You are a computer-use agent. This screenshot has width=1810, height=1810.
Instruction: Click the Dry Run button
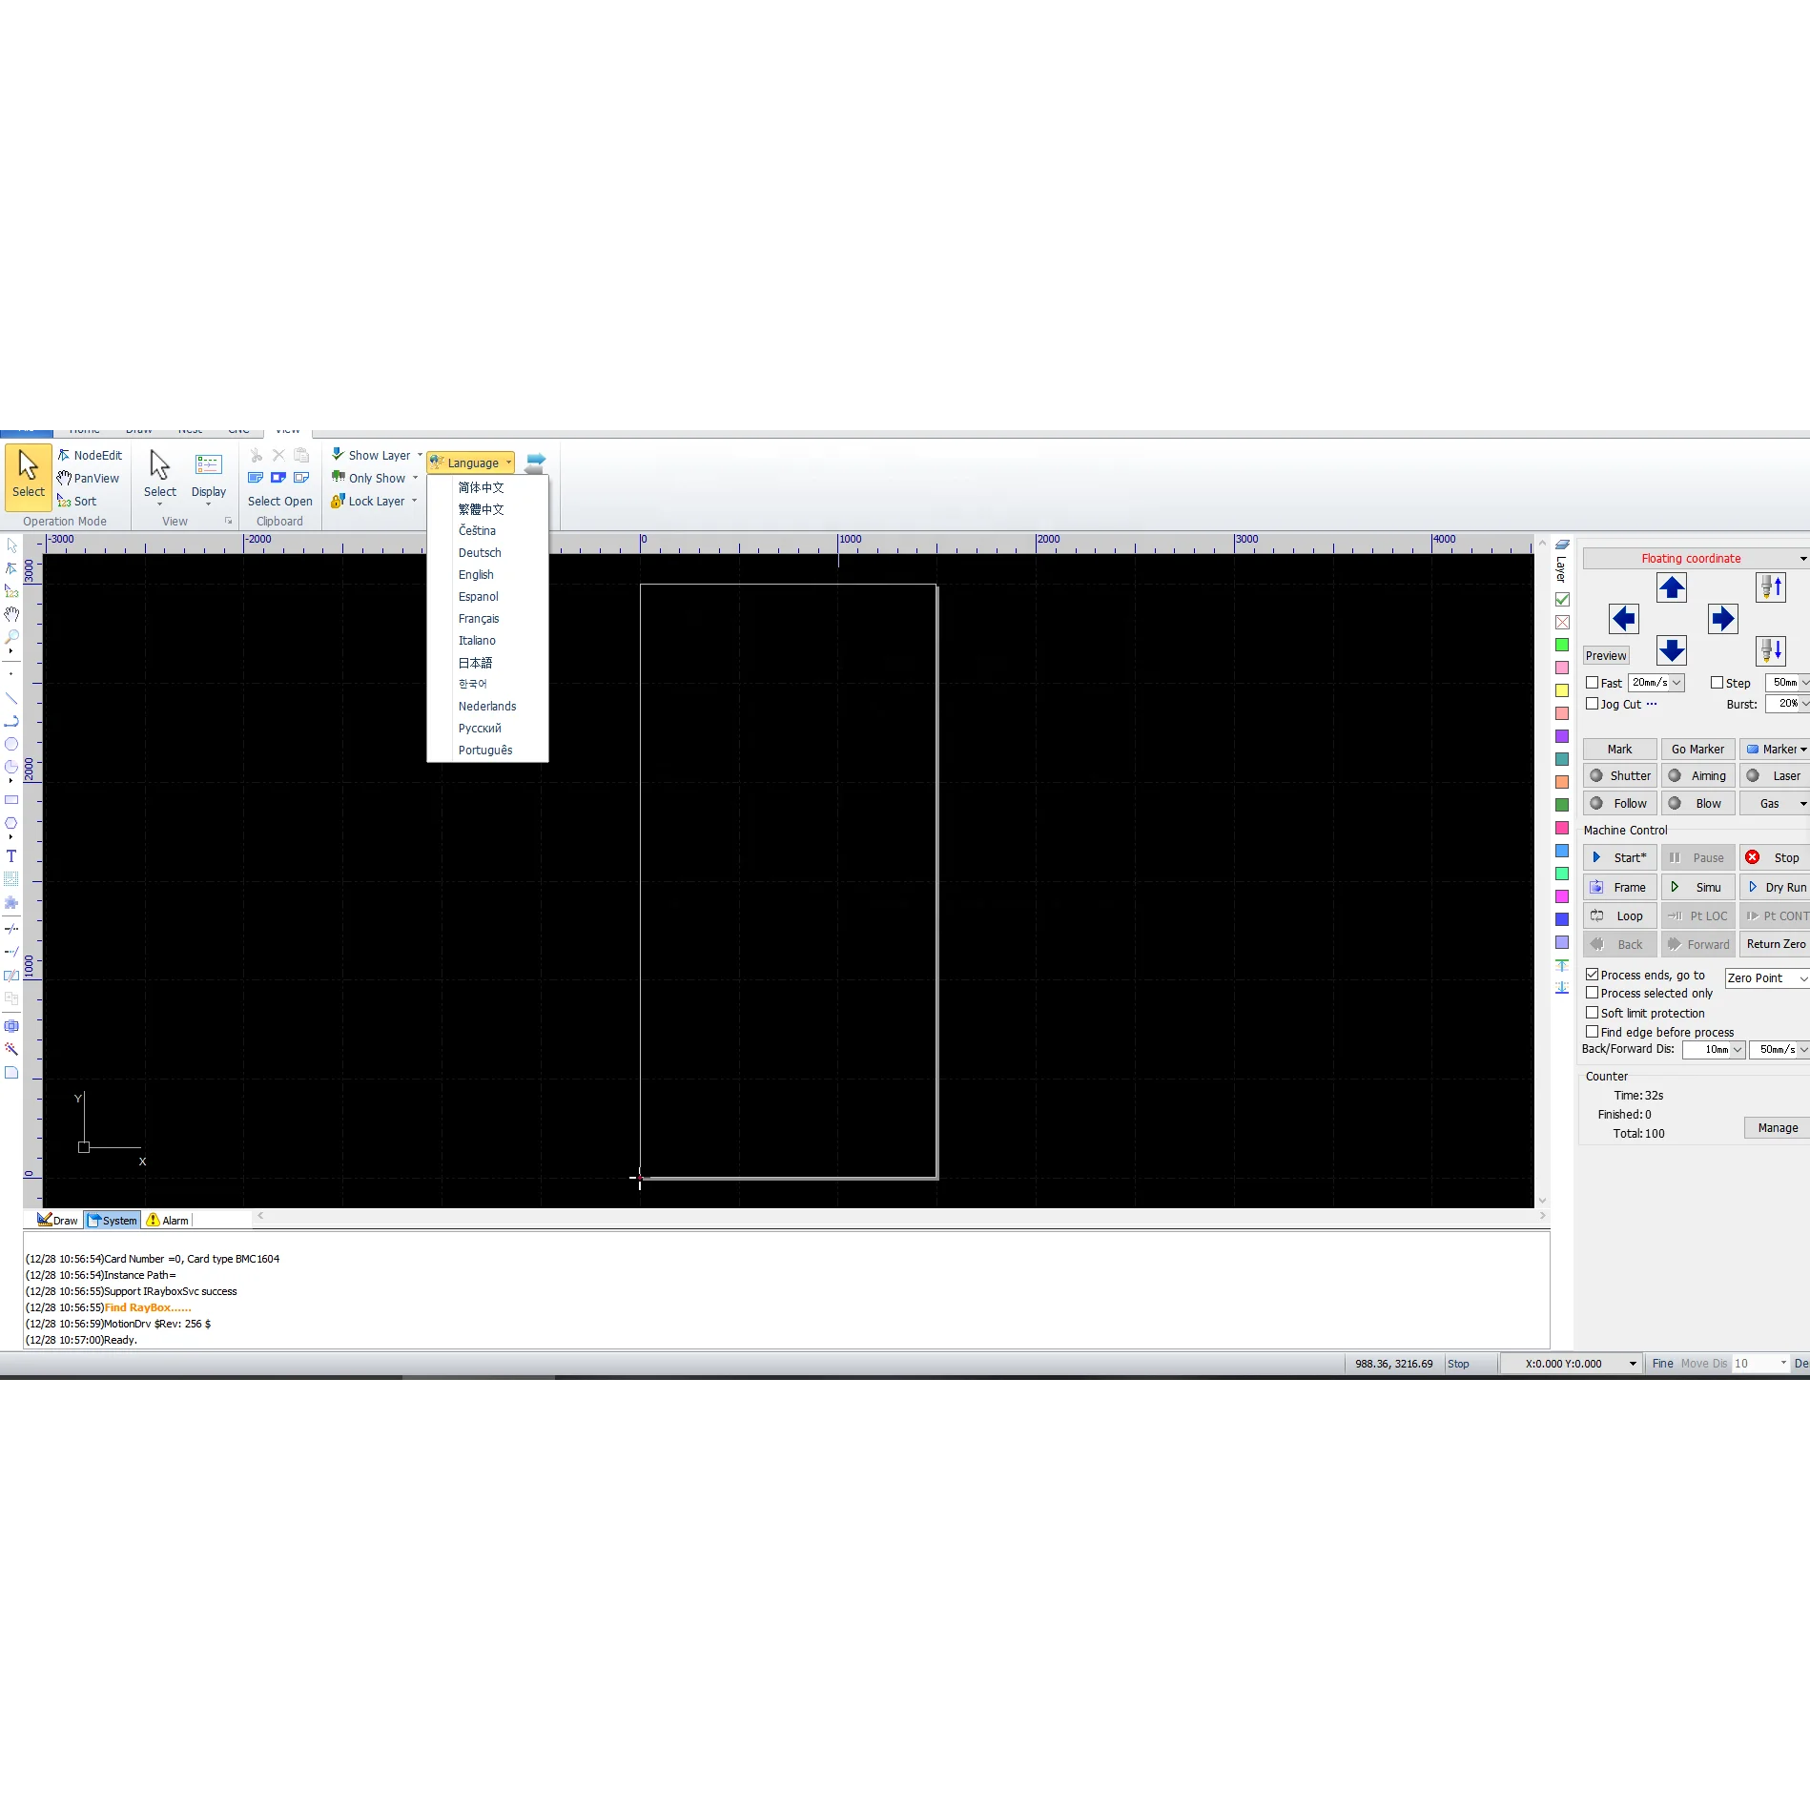tap(1775, 888)
